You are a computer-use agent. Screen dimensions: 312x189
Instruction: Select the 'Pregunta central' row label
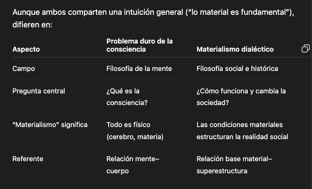click(39, 91)
